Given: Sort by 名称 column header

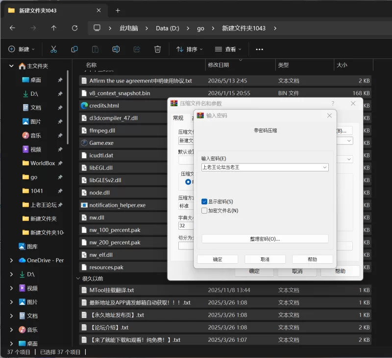Looking at the screenshot, I should tap(91, 65).
